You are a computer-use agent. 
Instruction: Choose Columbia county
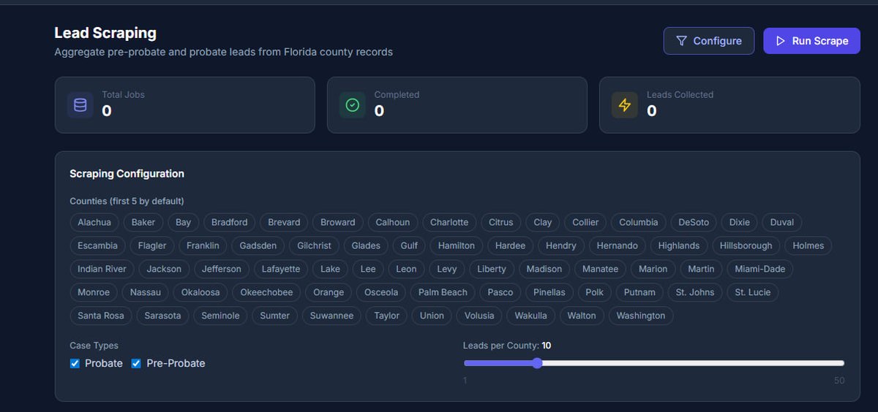pyautogui.click(x=639, y=222)
